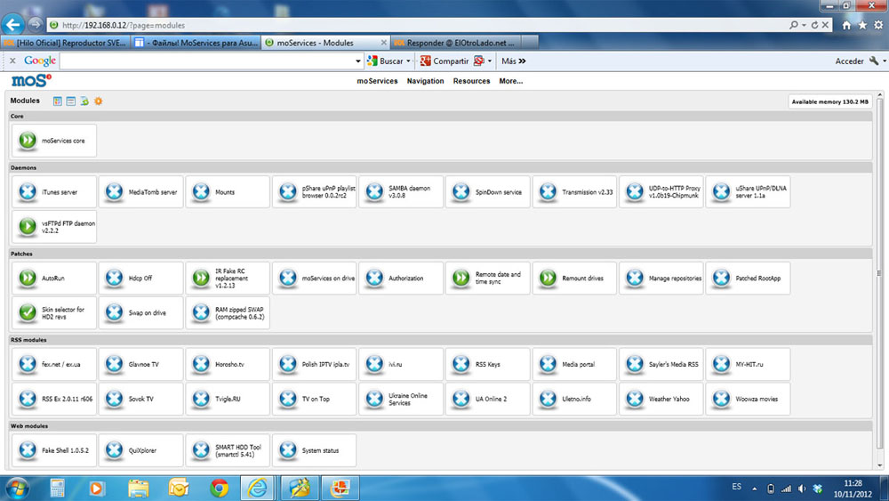889x501 pixels.
Task: Open Google Chrome from the taskbar
Action: (220, 488)
